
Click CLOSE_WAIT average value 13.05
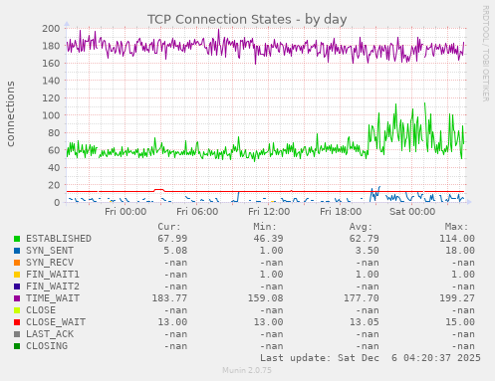coord(365,322)
